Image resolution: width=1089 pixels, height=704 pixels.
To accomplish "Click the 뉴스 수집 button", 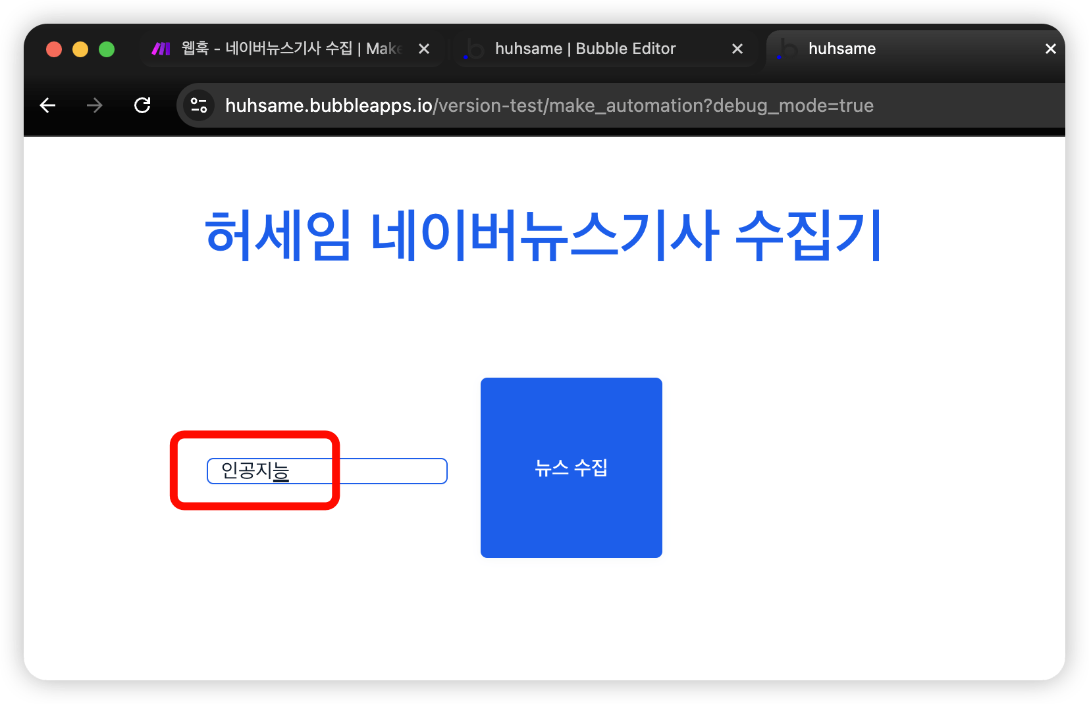I will pos(571,468).
